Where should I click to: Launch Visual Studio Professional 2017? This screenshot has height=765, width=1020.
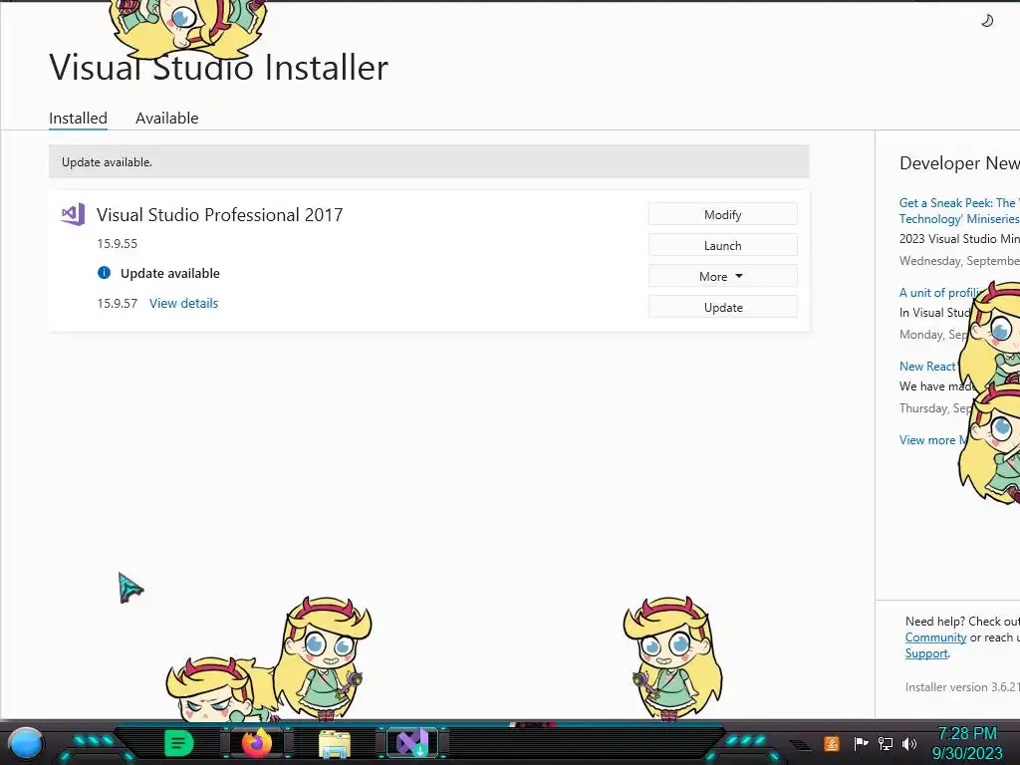(723, 245)
